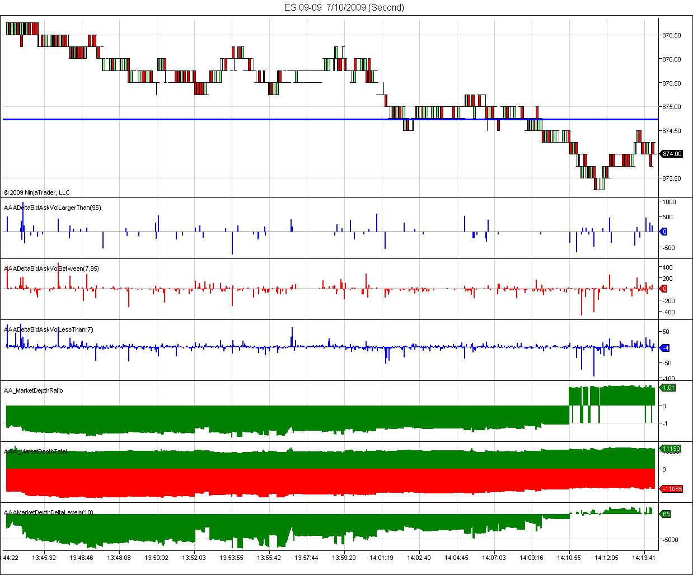The image size is (693, 575).
Task: Click the chart title ES 09-09 7/10/2009 (Second)
Action: point(344,7)
